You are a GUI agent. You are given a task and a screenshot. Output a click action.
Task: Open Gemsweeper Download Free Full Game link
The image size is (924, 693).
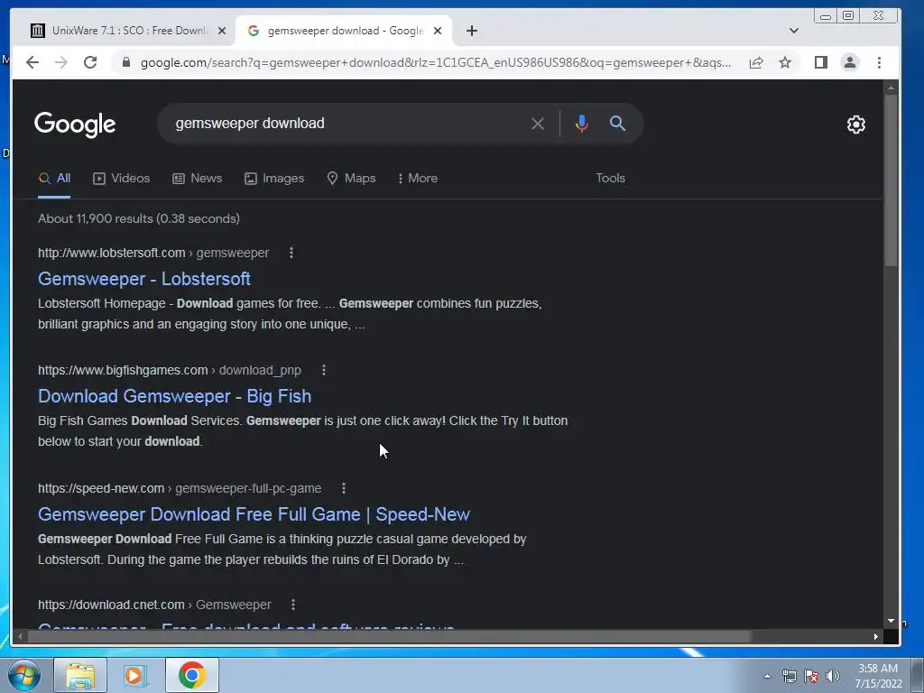click(x=254, y=514)
